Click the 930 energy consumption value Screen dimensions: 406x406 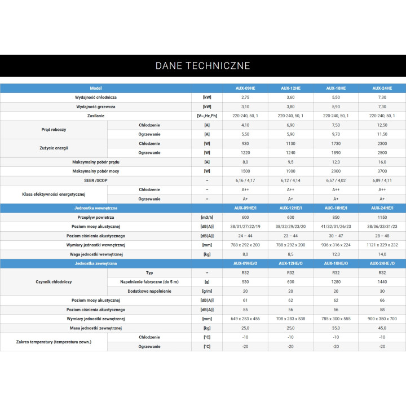(x=245, y=143)
